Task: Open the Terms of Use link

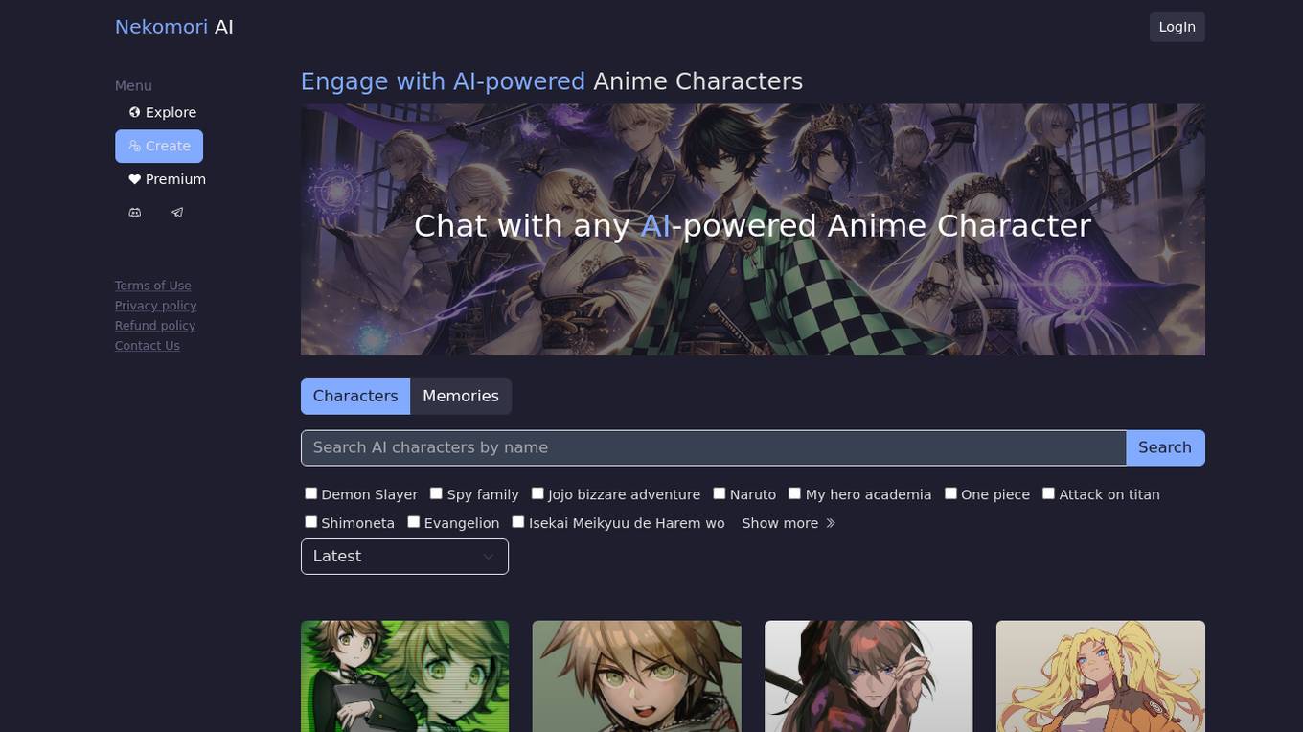Action: click(x=153, y=286)
